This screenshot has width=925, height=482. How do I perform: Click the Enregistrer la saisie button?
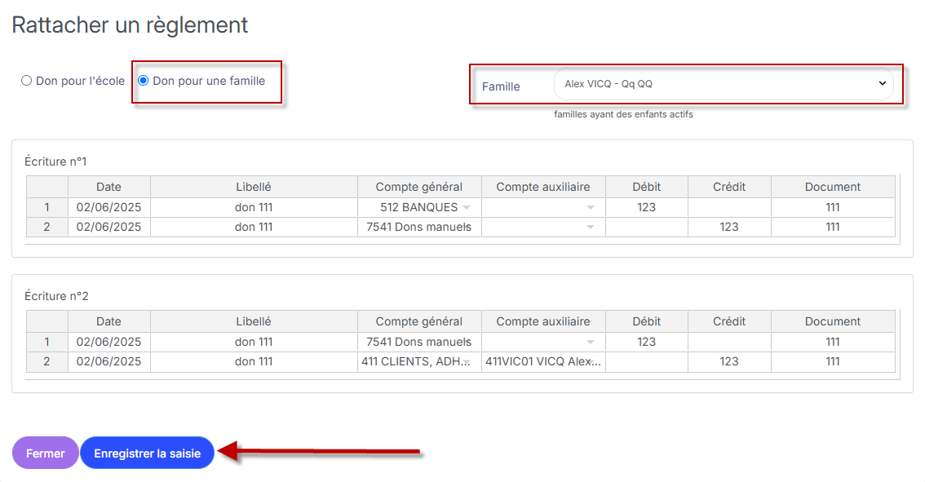(147, 453)
